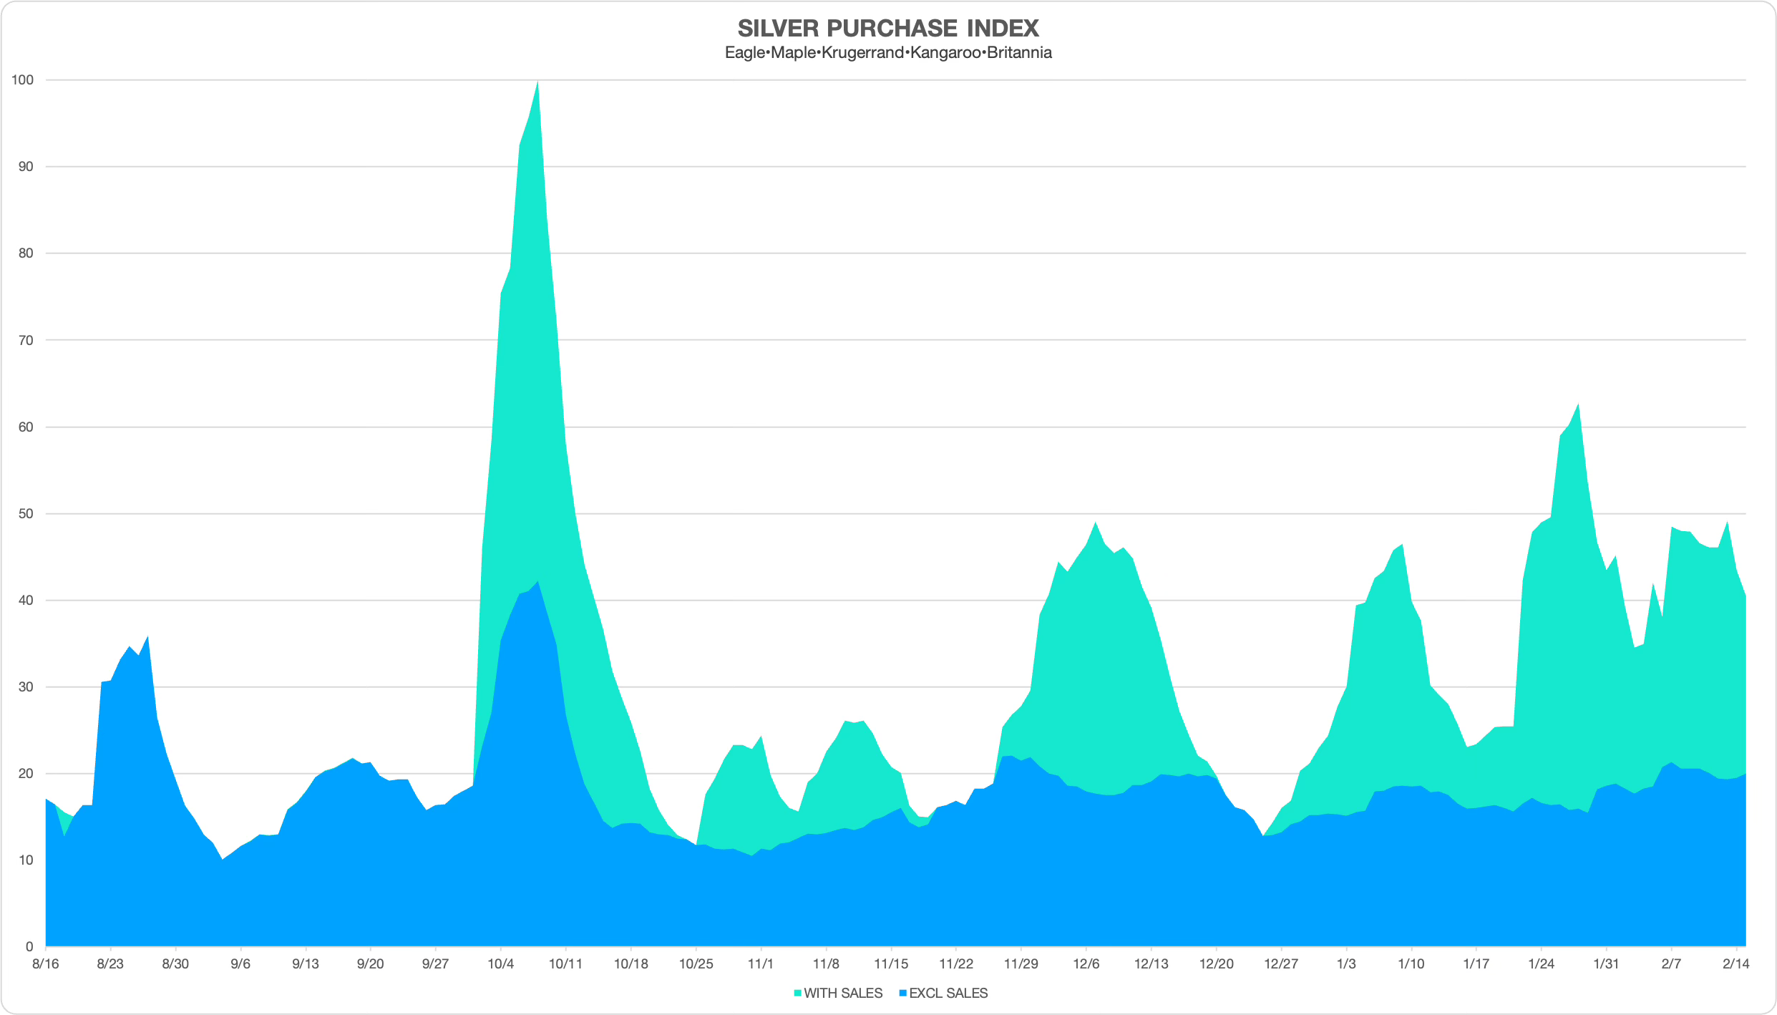The width and height of the screenshot is (1777, 1015).
Task: Click the 2/7 date label
Action: 1671,963
